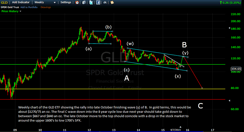This screenshot has height=132, width=244.
Task: Share the chart via Twitter icon
Action: point(91,2)
